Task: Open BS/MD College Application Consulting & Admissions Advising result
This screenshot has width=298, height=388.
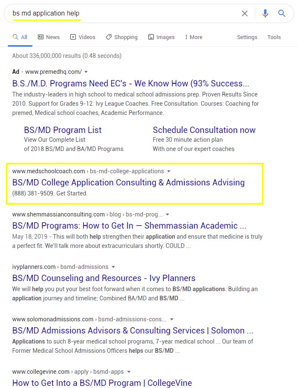Action: 128,182
